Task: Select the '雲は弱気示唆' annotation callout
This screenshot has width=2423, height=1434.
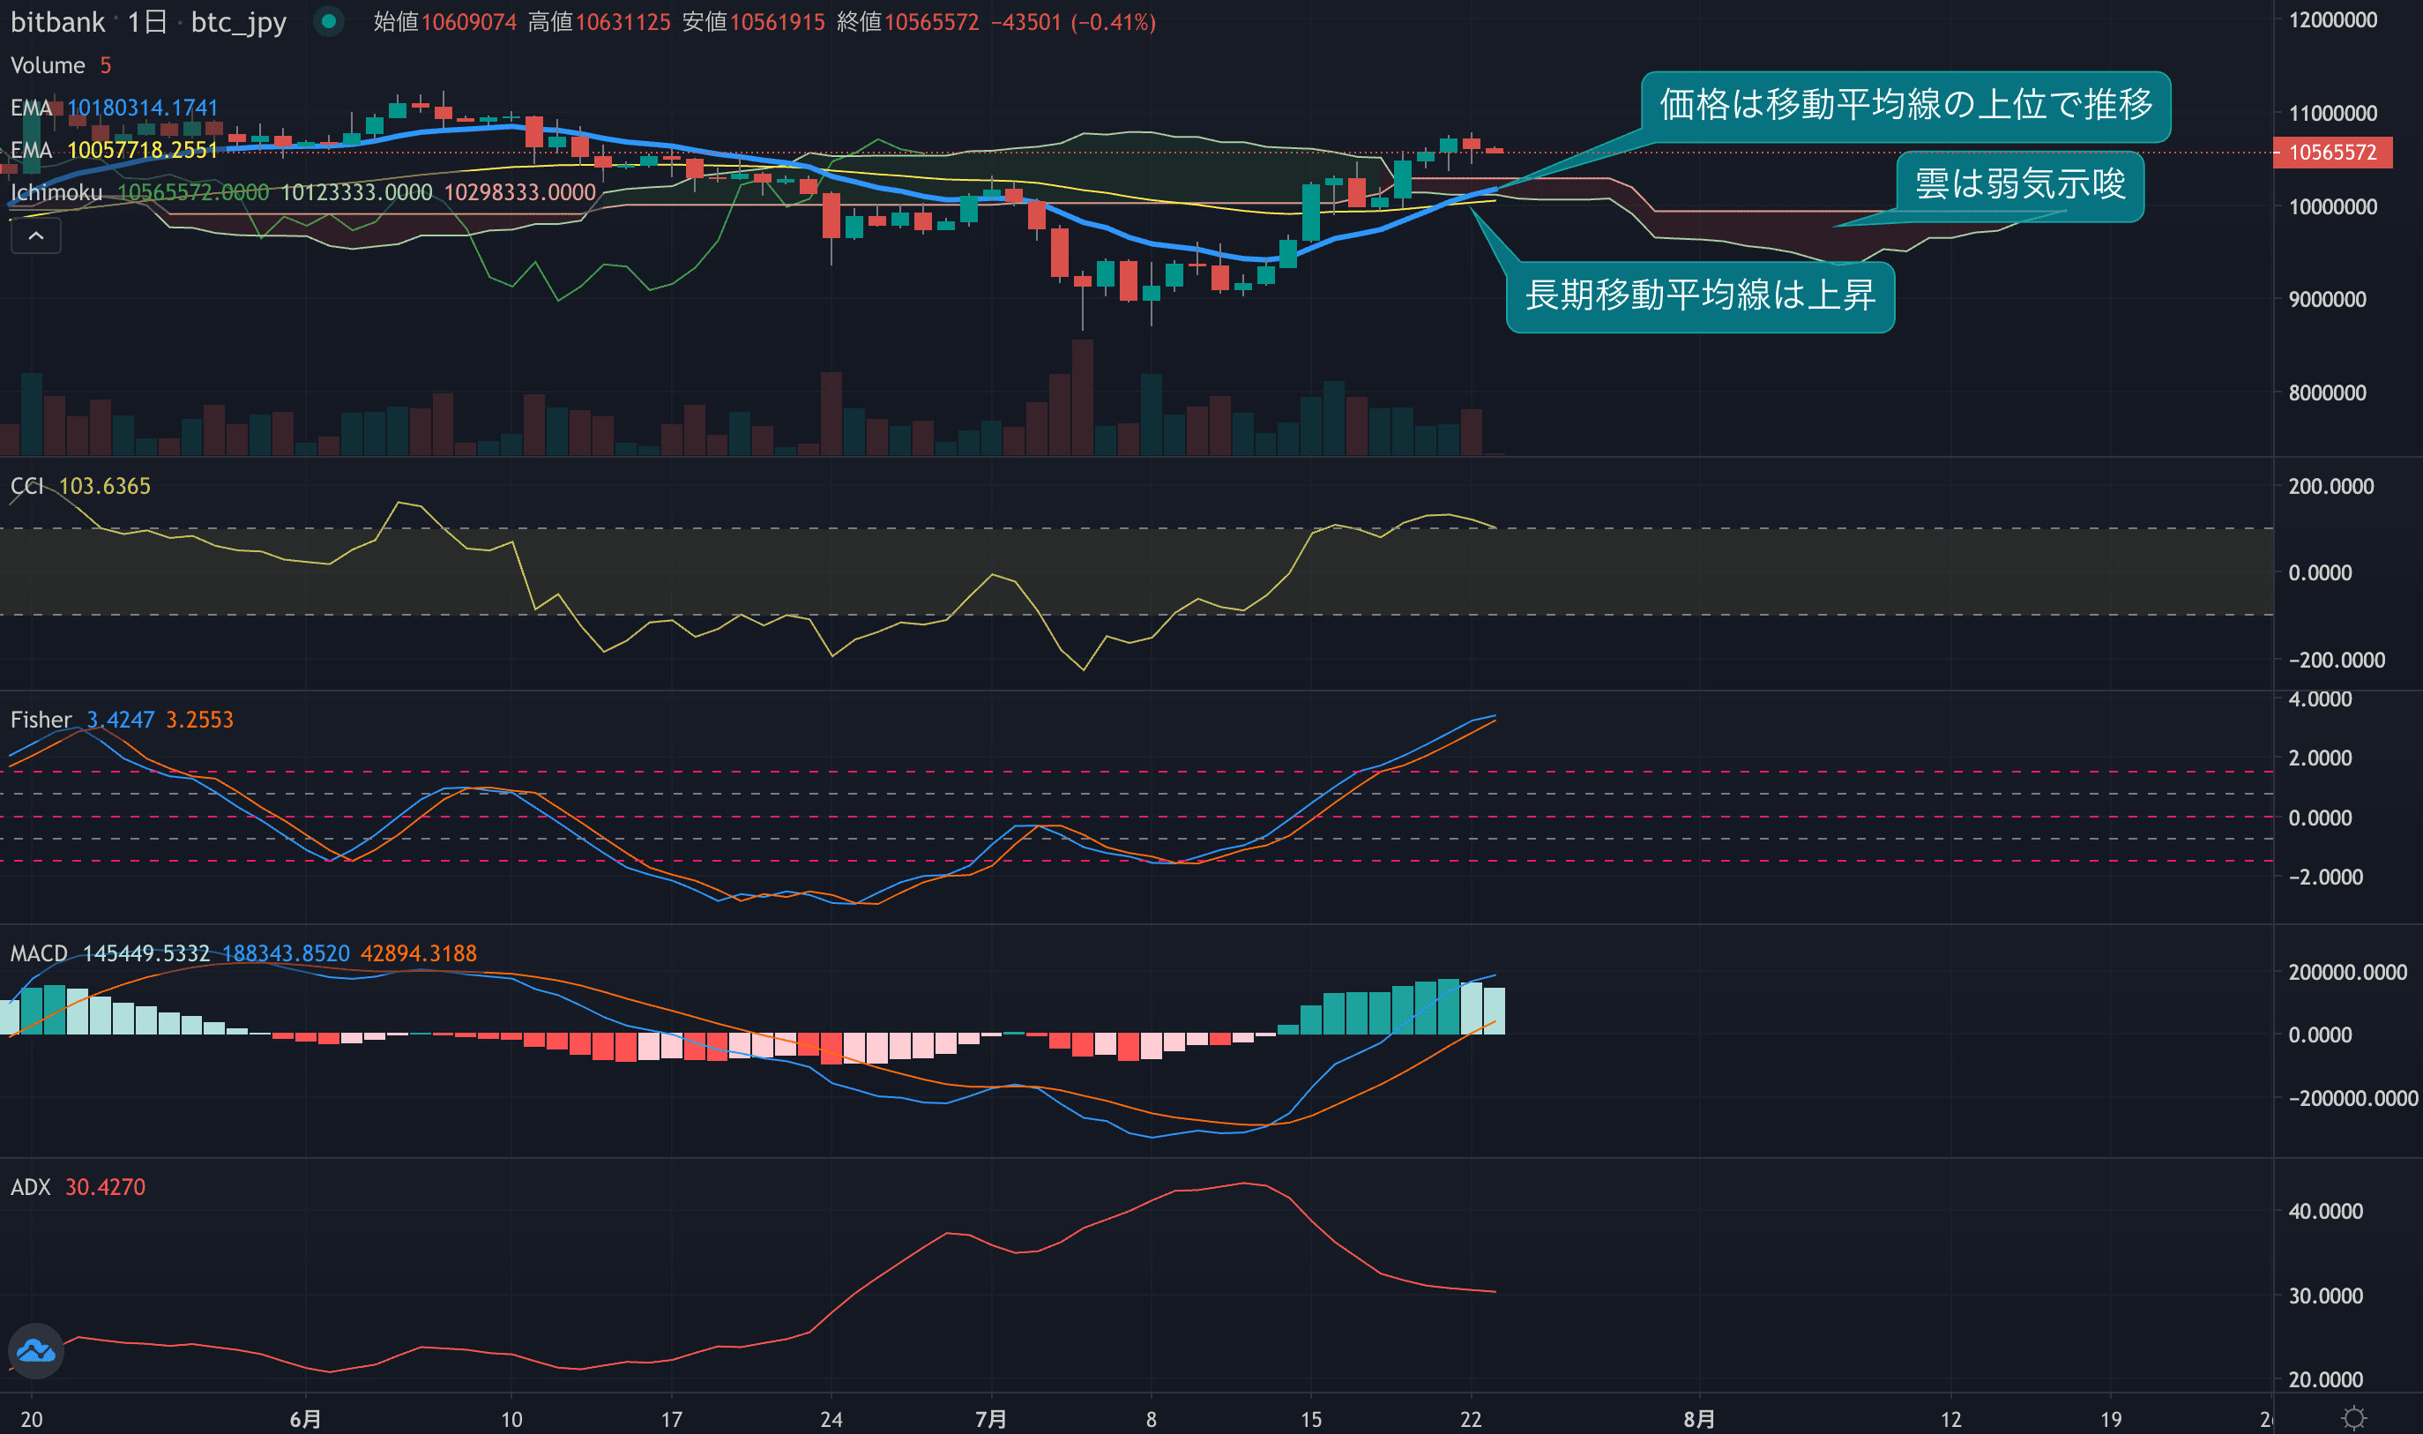Action: pyautogui.click(x=2019, y=184)
